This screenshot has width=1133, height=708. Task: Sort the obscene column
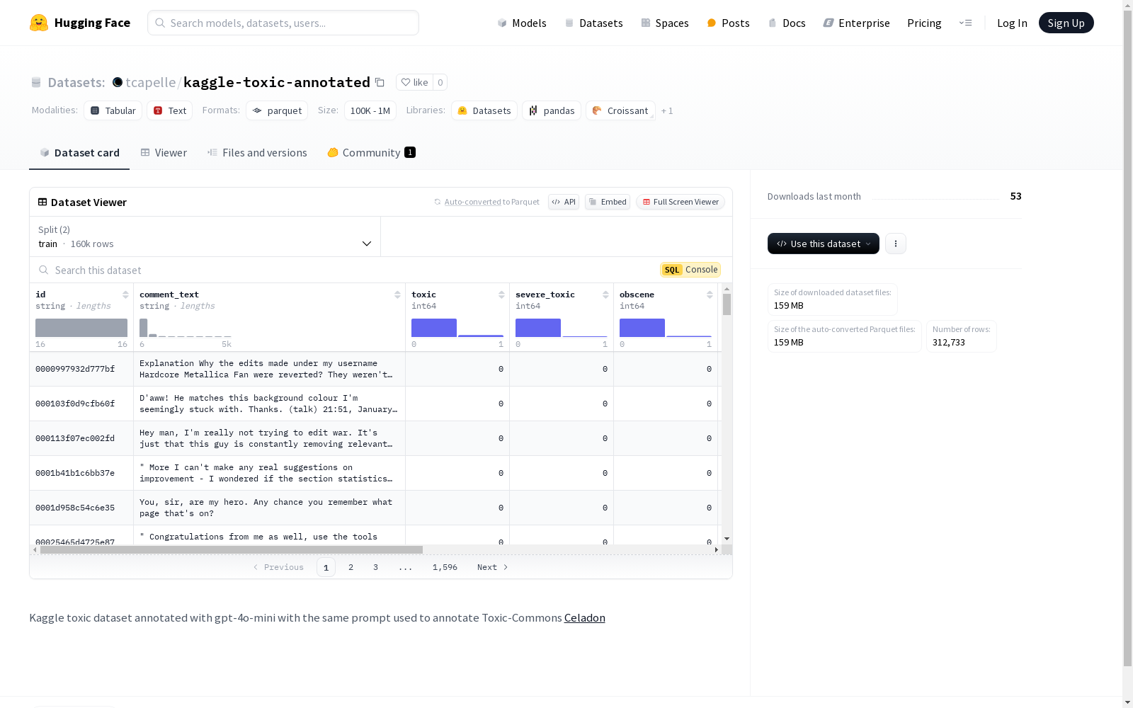[710, 295]
